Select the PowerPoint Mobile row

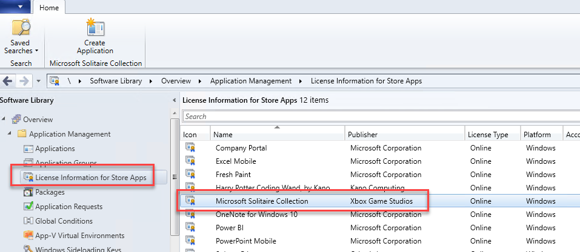pyautogui.click(x=380, y=241)
